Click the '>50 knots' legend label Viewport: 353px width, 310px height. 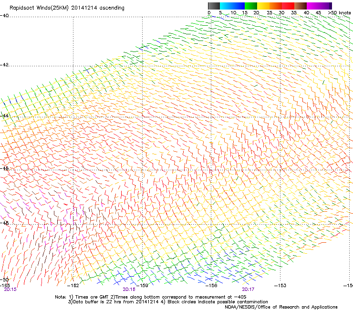(339, 13)
